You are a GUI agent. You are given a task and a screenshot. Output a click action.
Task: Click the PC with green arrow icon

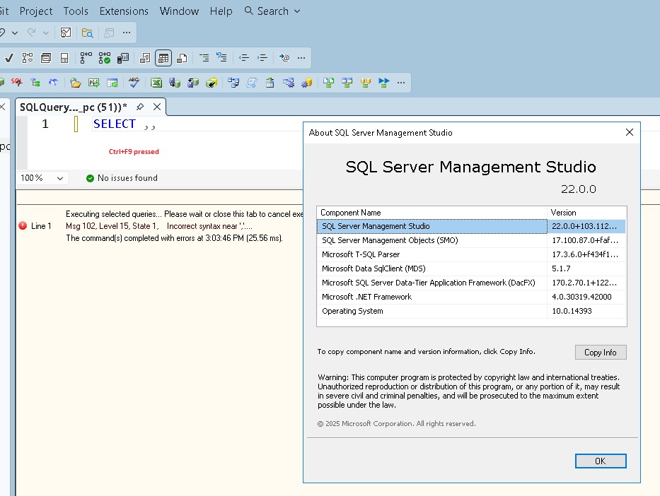94,83
